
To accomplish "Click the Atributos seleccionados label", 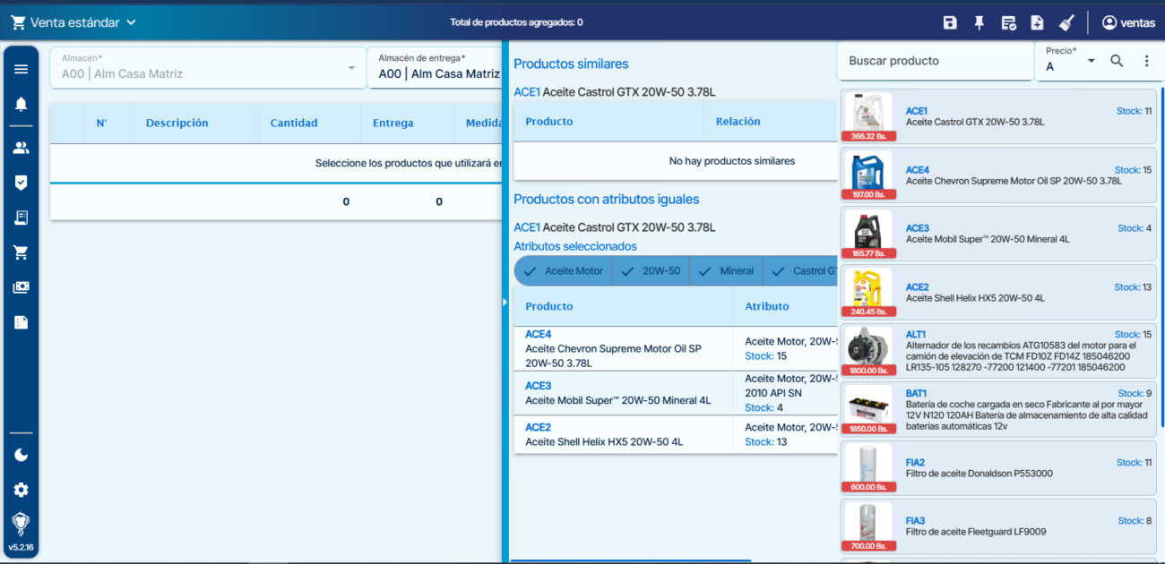I will [574, 246].
